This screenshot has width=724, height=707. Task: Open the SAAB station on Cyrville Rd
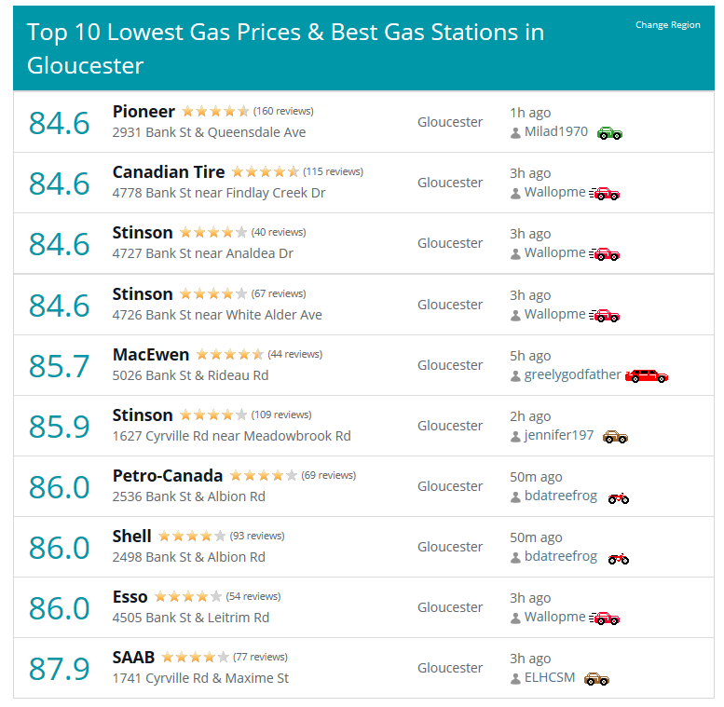tap(133, 657)
